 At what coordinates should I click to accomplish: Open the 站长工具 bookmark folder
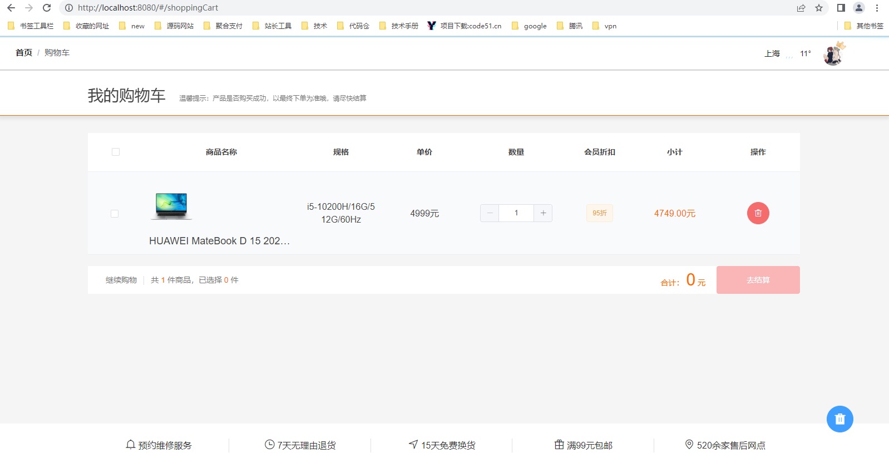(x=272, y=26)
